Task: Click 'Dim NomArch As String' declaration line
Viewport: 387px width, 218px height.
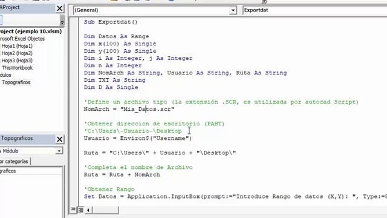Action: click(x=185, y=73)
